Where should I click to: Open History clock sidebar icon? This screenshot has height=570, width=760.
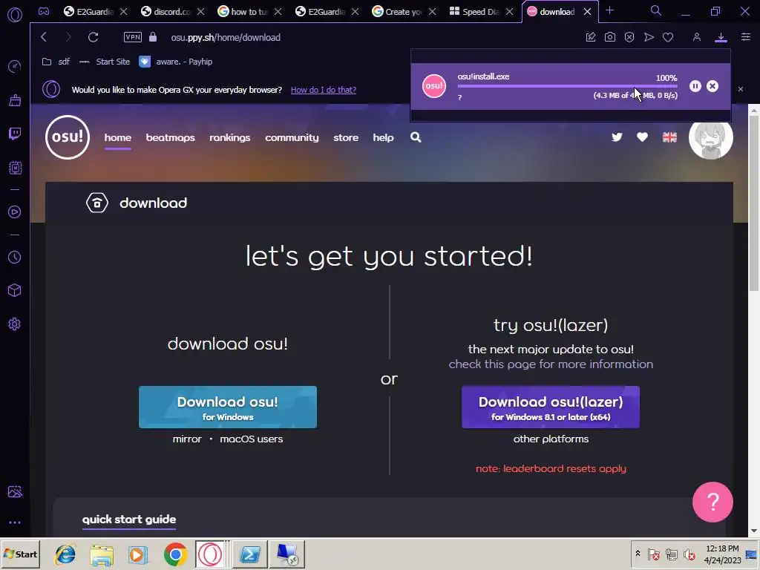pyautogui.click(x=15, y=257)
